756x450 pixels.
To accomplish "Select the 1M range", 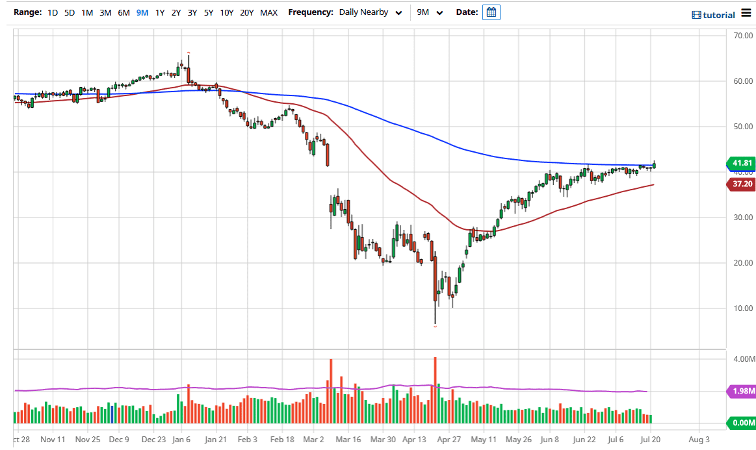I will click(87, 12).
